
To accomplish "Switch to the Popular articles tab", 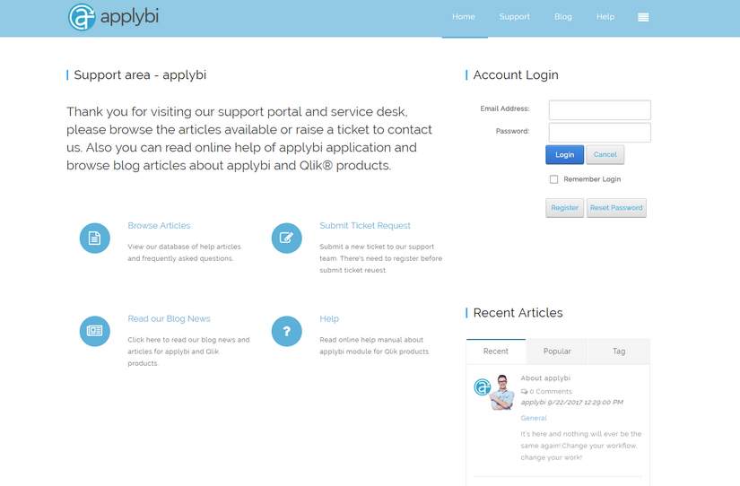I will [557, 351].
